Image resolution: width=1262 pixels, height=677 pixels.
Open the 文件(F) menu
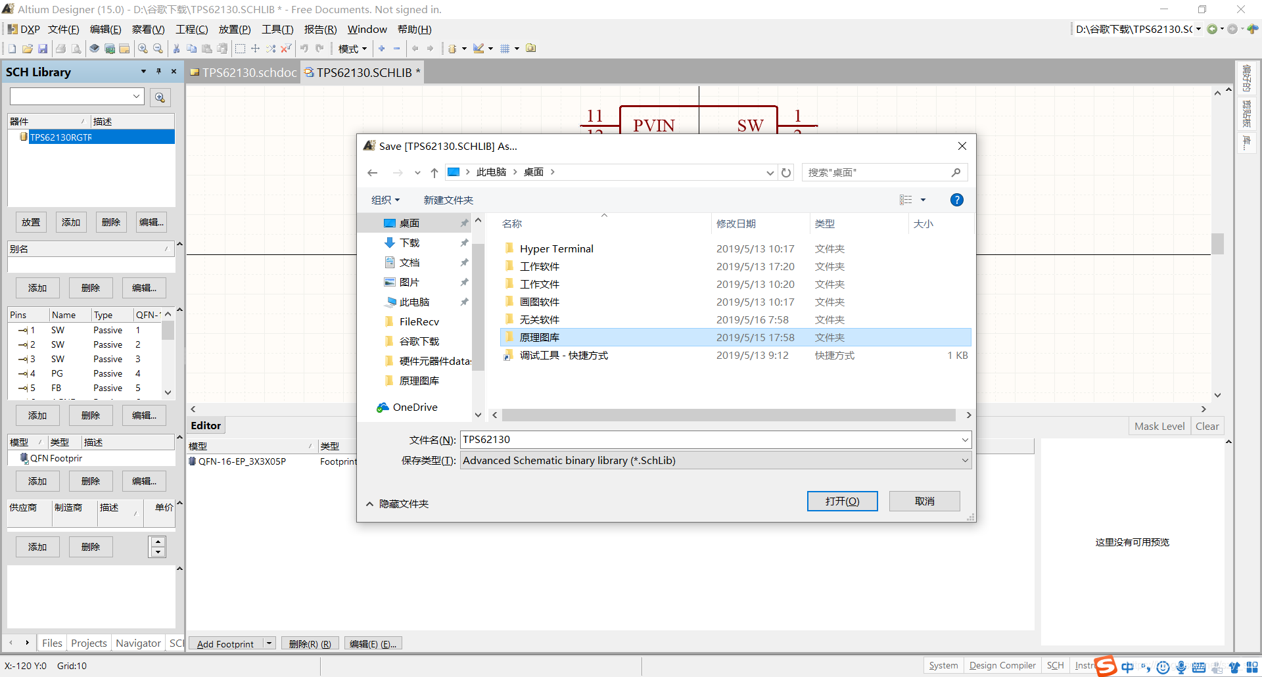(63, 30)
